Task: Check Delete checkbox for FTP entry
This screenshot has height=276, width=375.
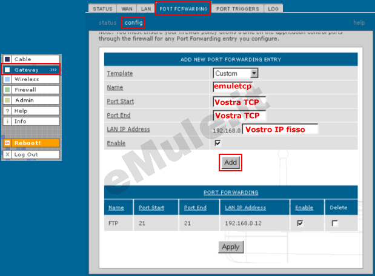Action: click(335, 223)
